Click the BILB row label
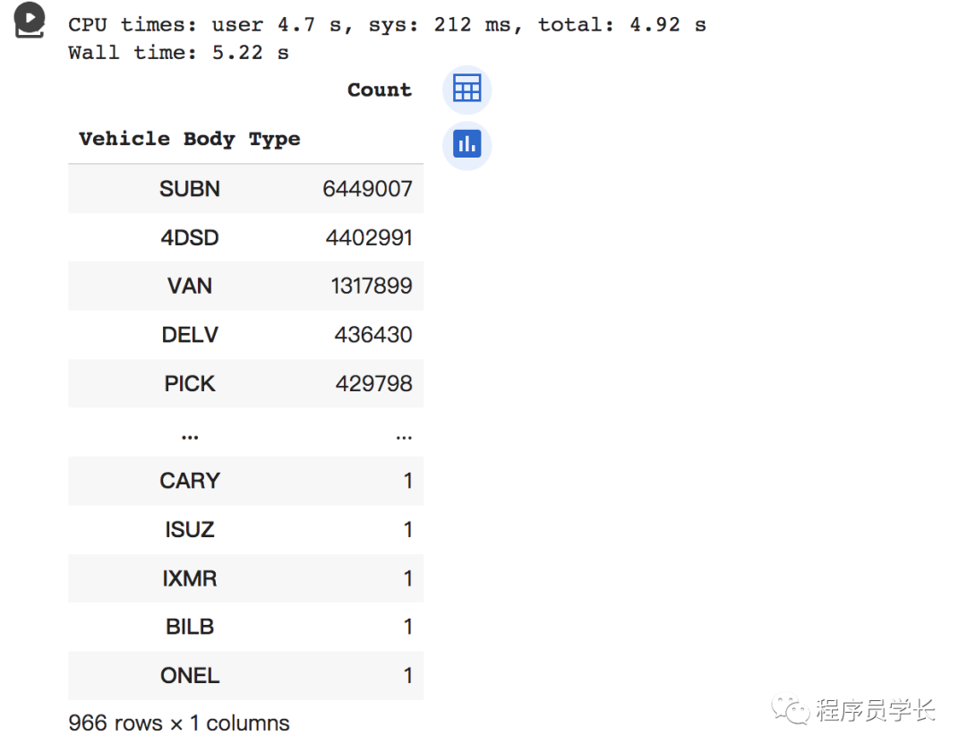Screen dimensions: 967x753 pos(189,627)
